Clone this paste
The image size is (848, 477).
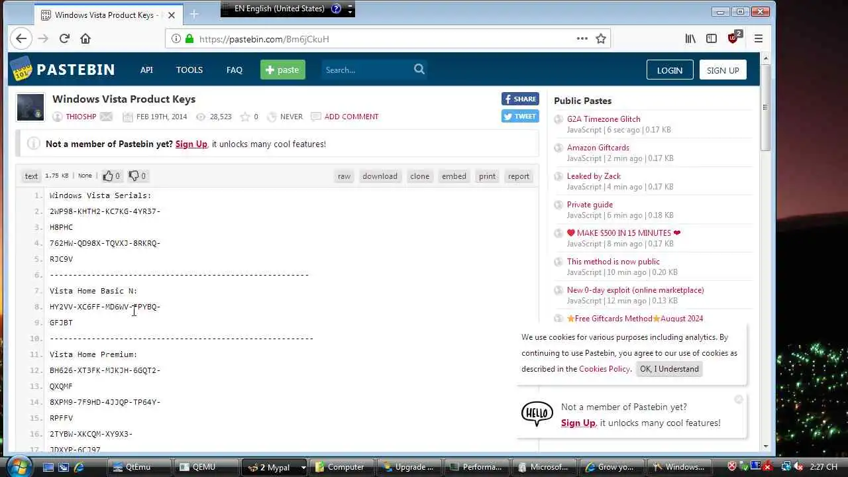[419, 176]
